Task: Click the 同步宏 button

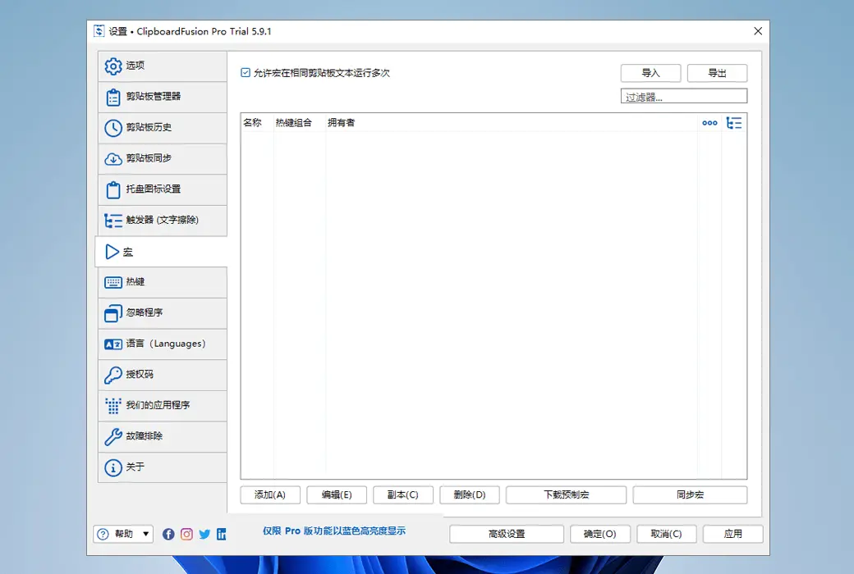Action: (690, 495)
